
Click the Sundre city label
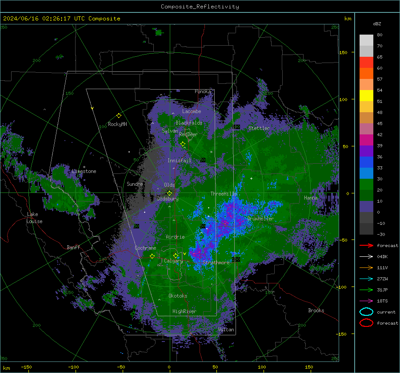(x=135, y=184)
